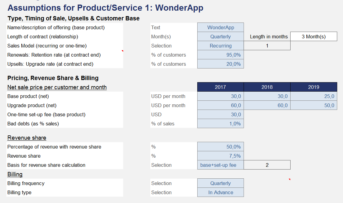Select the 20,0% upgrade rate cell

pos(220,64)
